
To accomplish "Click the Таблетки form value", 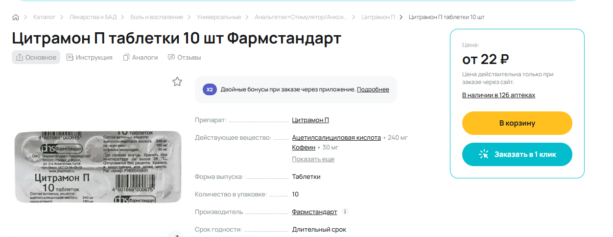I will pos(306,176).
